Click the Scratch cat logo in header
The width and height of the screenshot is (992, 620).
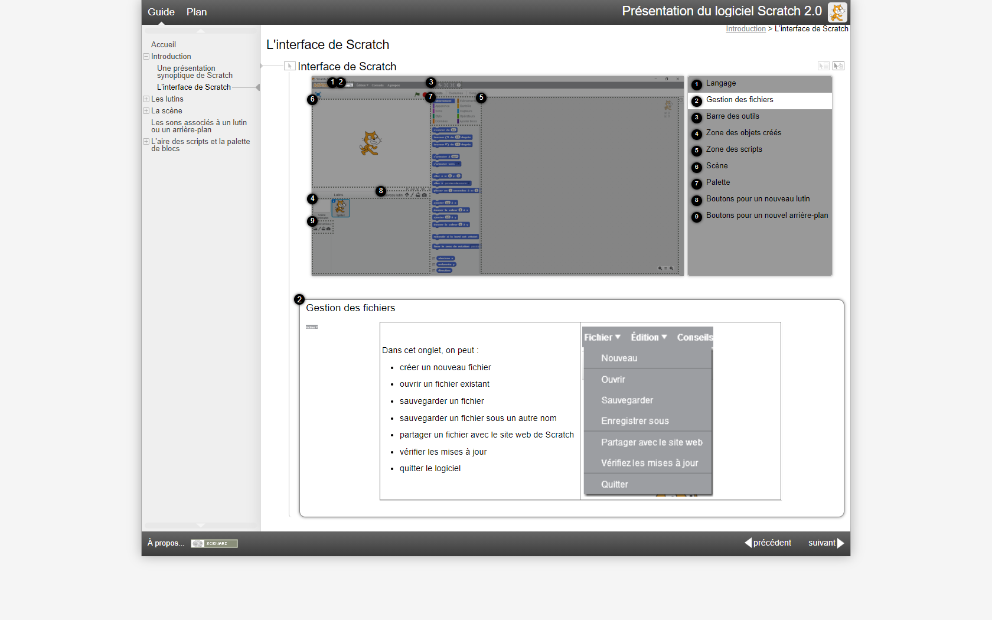coord(837,12)
